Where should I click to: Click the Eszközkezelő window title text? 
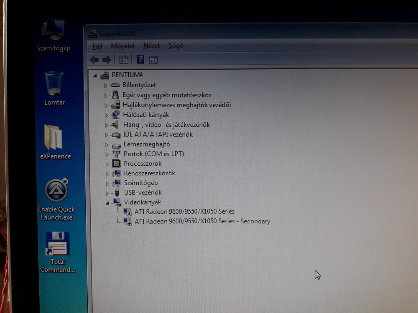click(117, 34)
